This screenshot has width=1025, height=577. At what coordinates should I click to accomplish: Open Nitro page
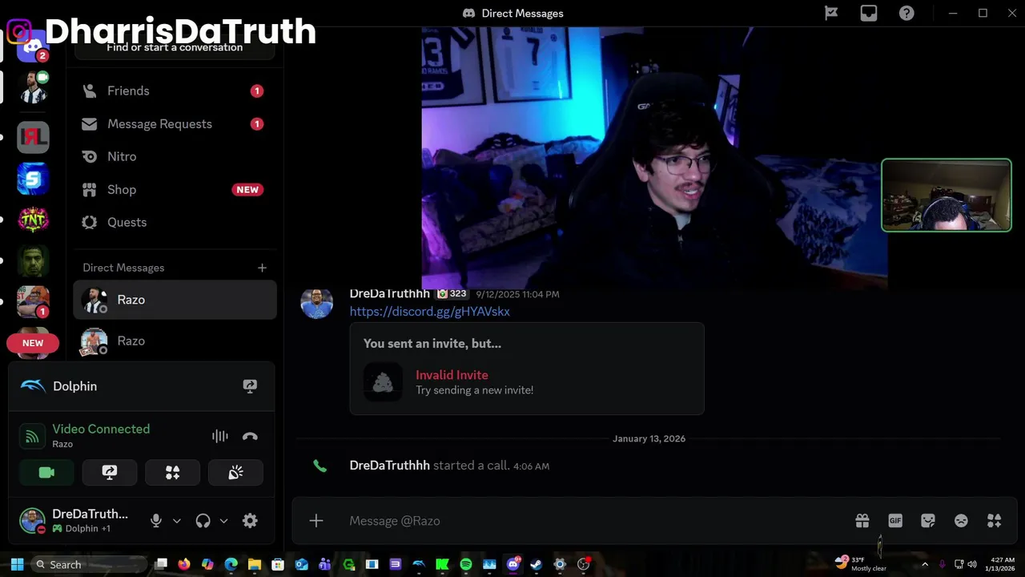tap(175, 156)
